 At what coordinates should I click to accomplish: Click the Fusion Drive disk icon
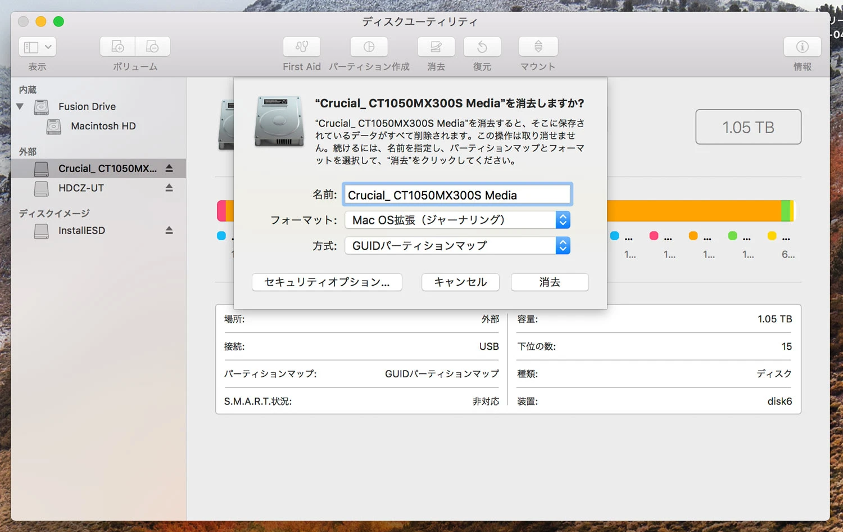(41, 107)
